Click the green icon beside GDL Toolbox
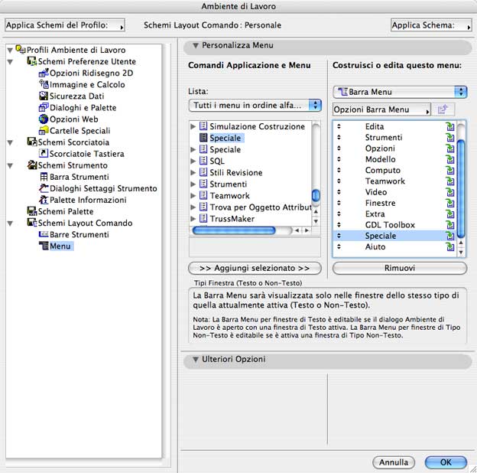Image resolution: width=477 pixels, height=473 pixels. coord(449,225)
